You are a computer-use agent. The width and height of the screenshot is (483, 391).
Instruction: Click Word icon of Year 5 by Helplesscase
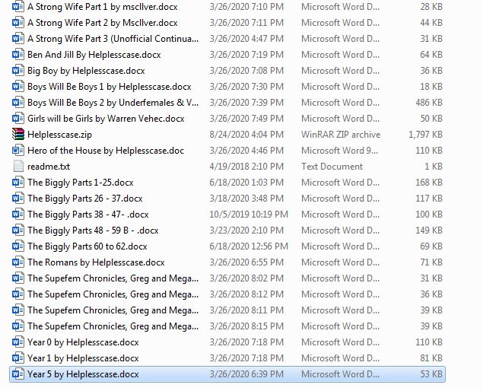[17, 374]
